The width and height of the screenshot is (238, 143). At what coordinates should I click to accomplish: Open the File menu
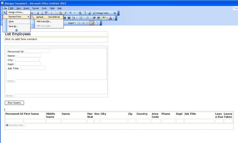click(5, 8)
